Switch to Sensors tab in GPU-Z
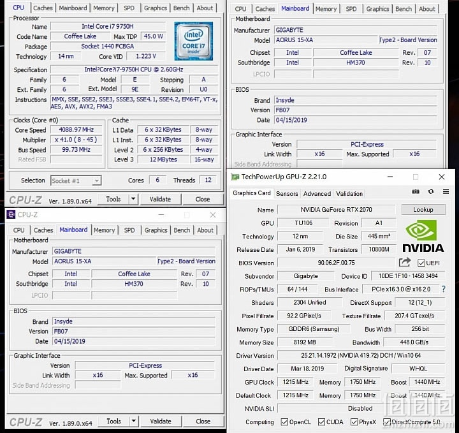Image resolution: width=459 pixels, height=433 pixels. [x=287, y=193]
